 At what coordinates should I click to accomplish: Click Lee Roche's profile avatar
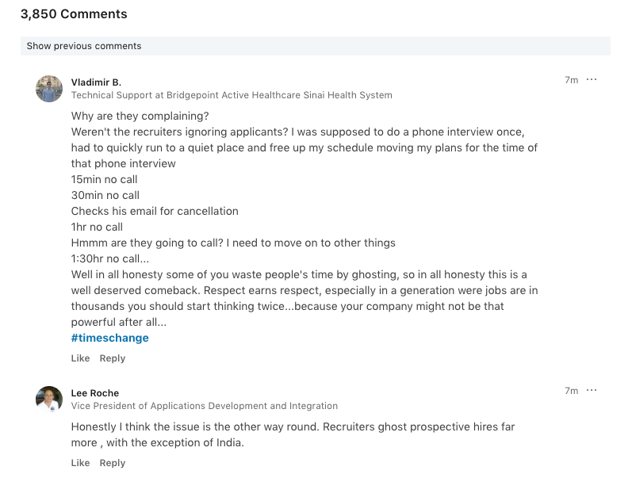click(49, 399)
